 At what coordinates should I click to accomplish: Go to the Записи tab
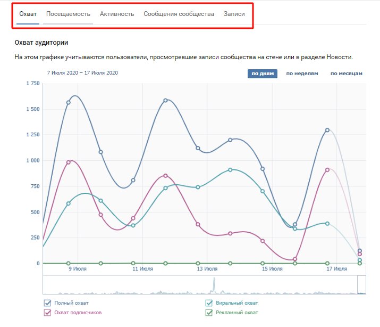pyautogui.click(x=234, y=13)
